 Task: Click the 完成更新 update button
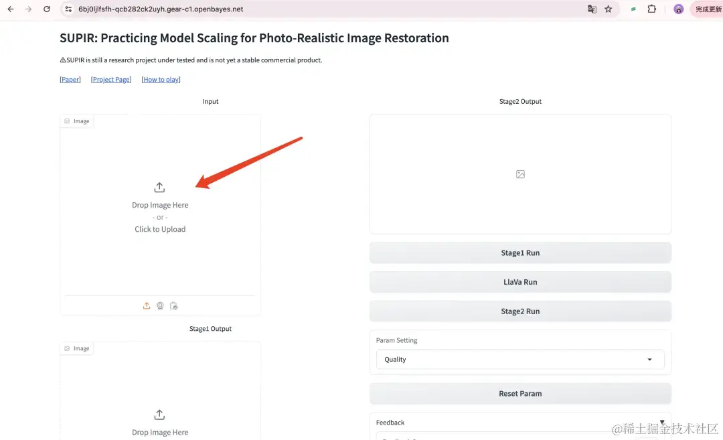[708, 9]
